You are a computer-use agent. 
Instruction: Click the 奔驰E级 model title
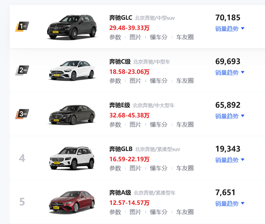tap(120, 105)
